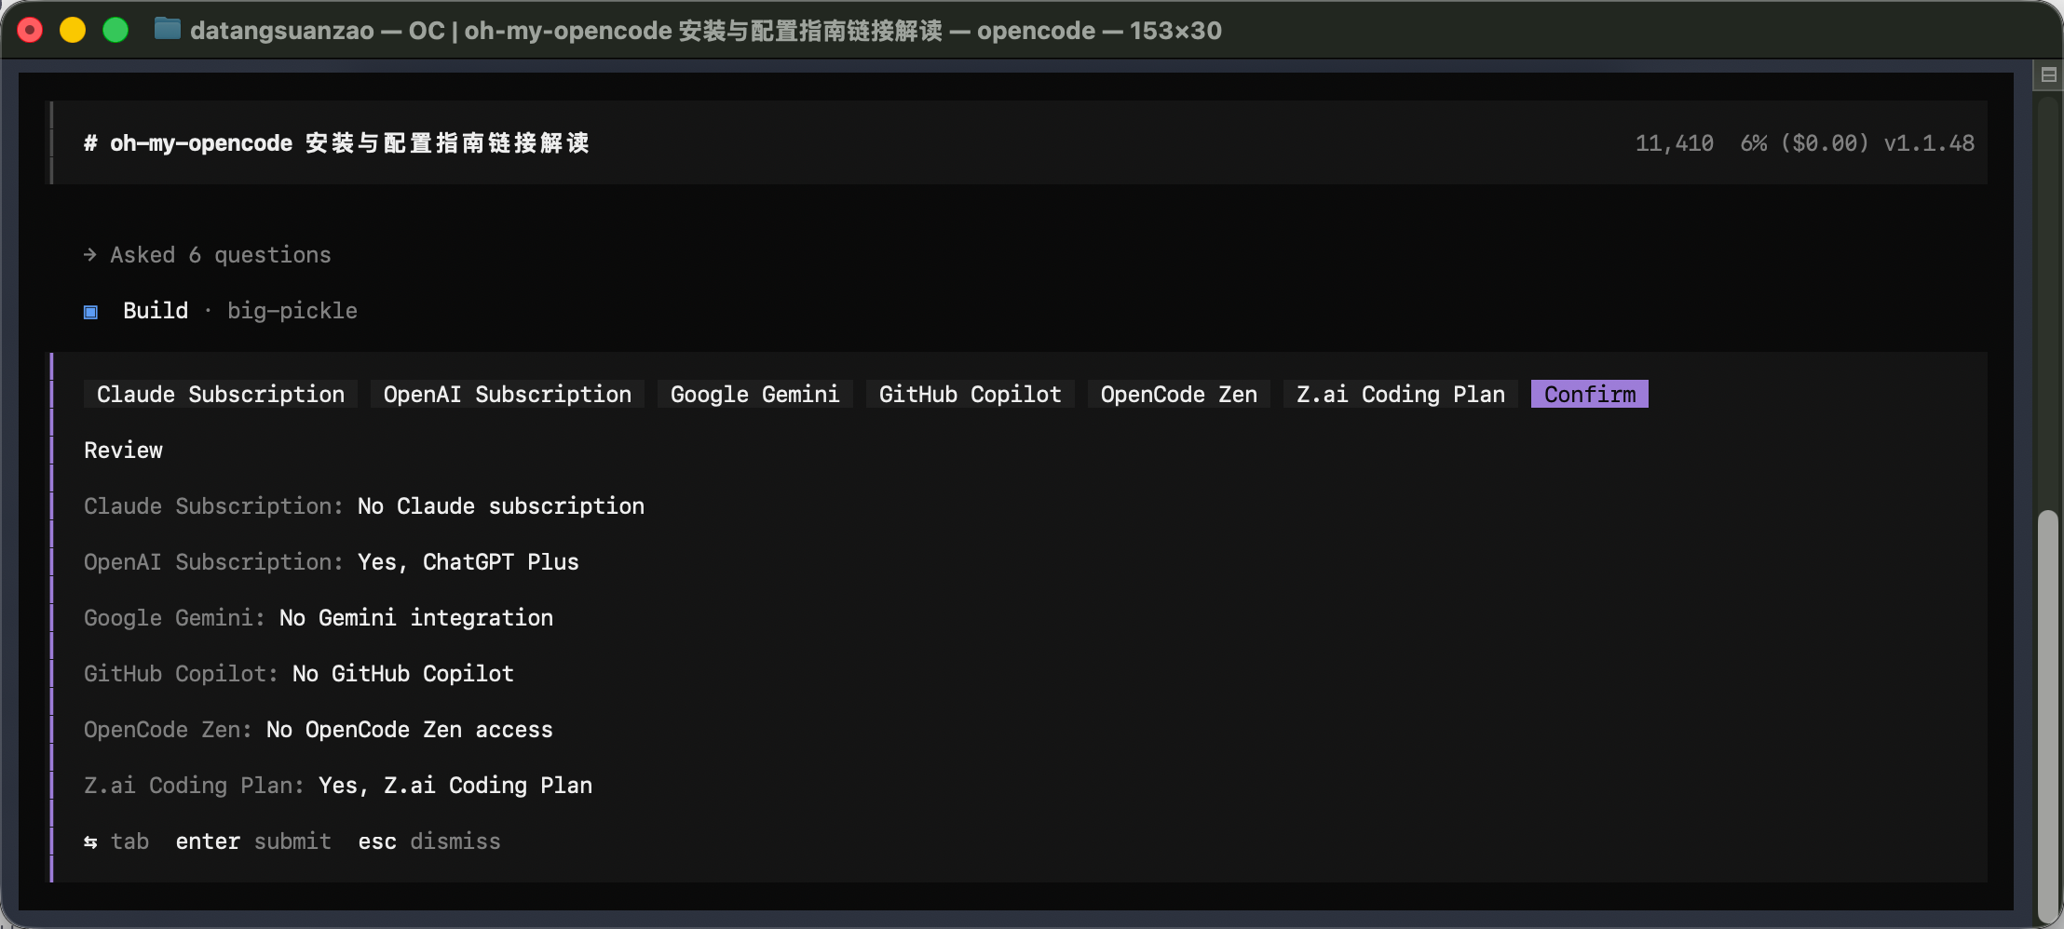This screenshot has width=2064, height=929.
Task: Click the folder icon in the title bar
Action: (168, 29)
